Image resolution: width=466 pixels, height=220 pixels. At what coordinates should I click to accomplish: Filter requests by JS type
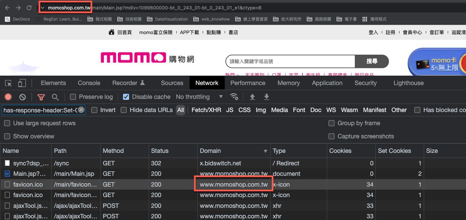[230, 110]
